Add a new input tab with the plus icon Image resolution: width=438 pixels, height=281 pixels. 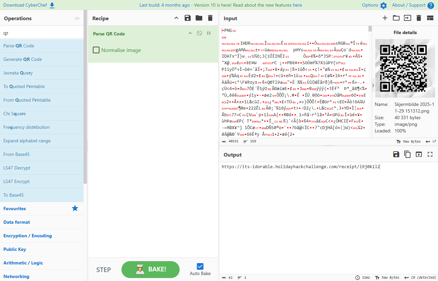385,18
